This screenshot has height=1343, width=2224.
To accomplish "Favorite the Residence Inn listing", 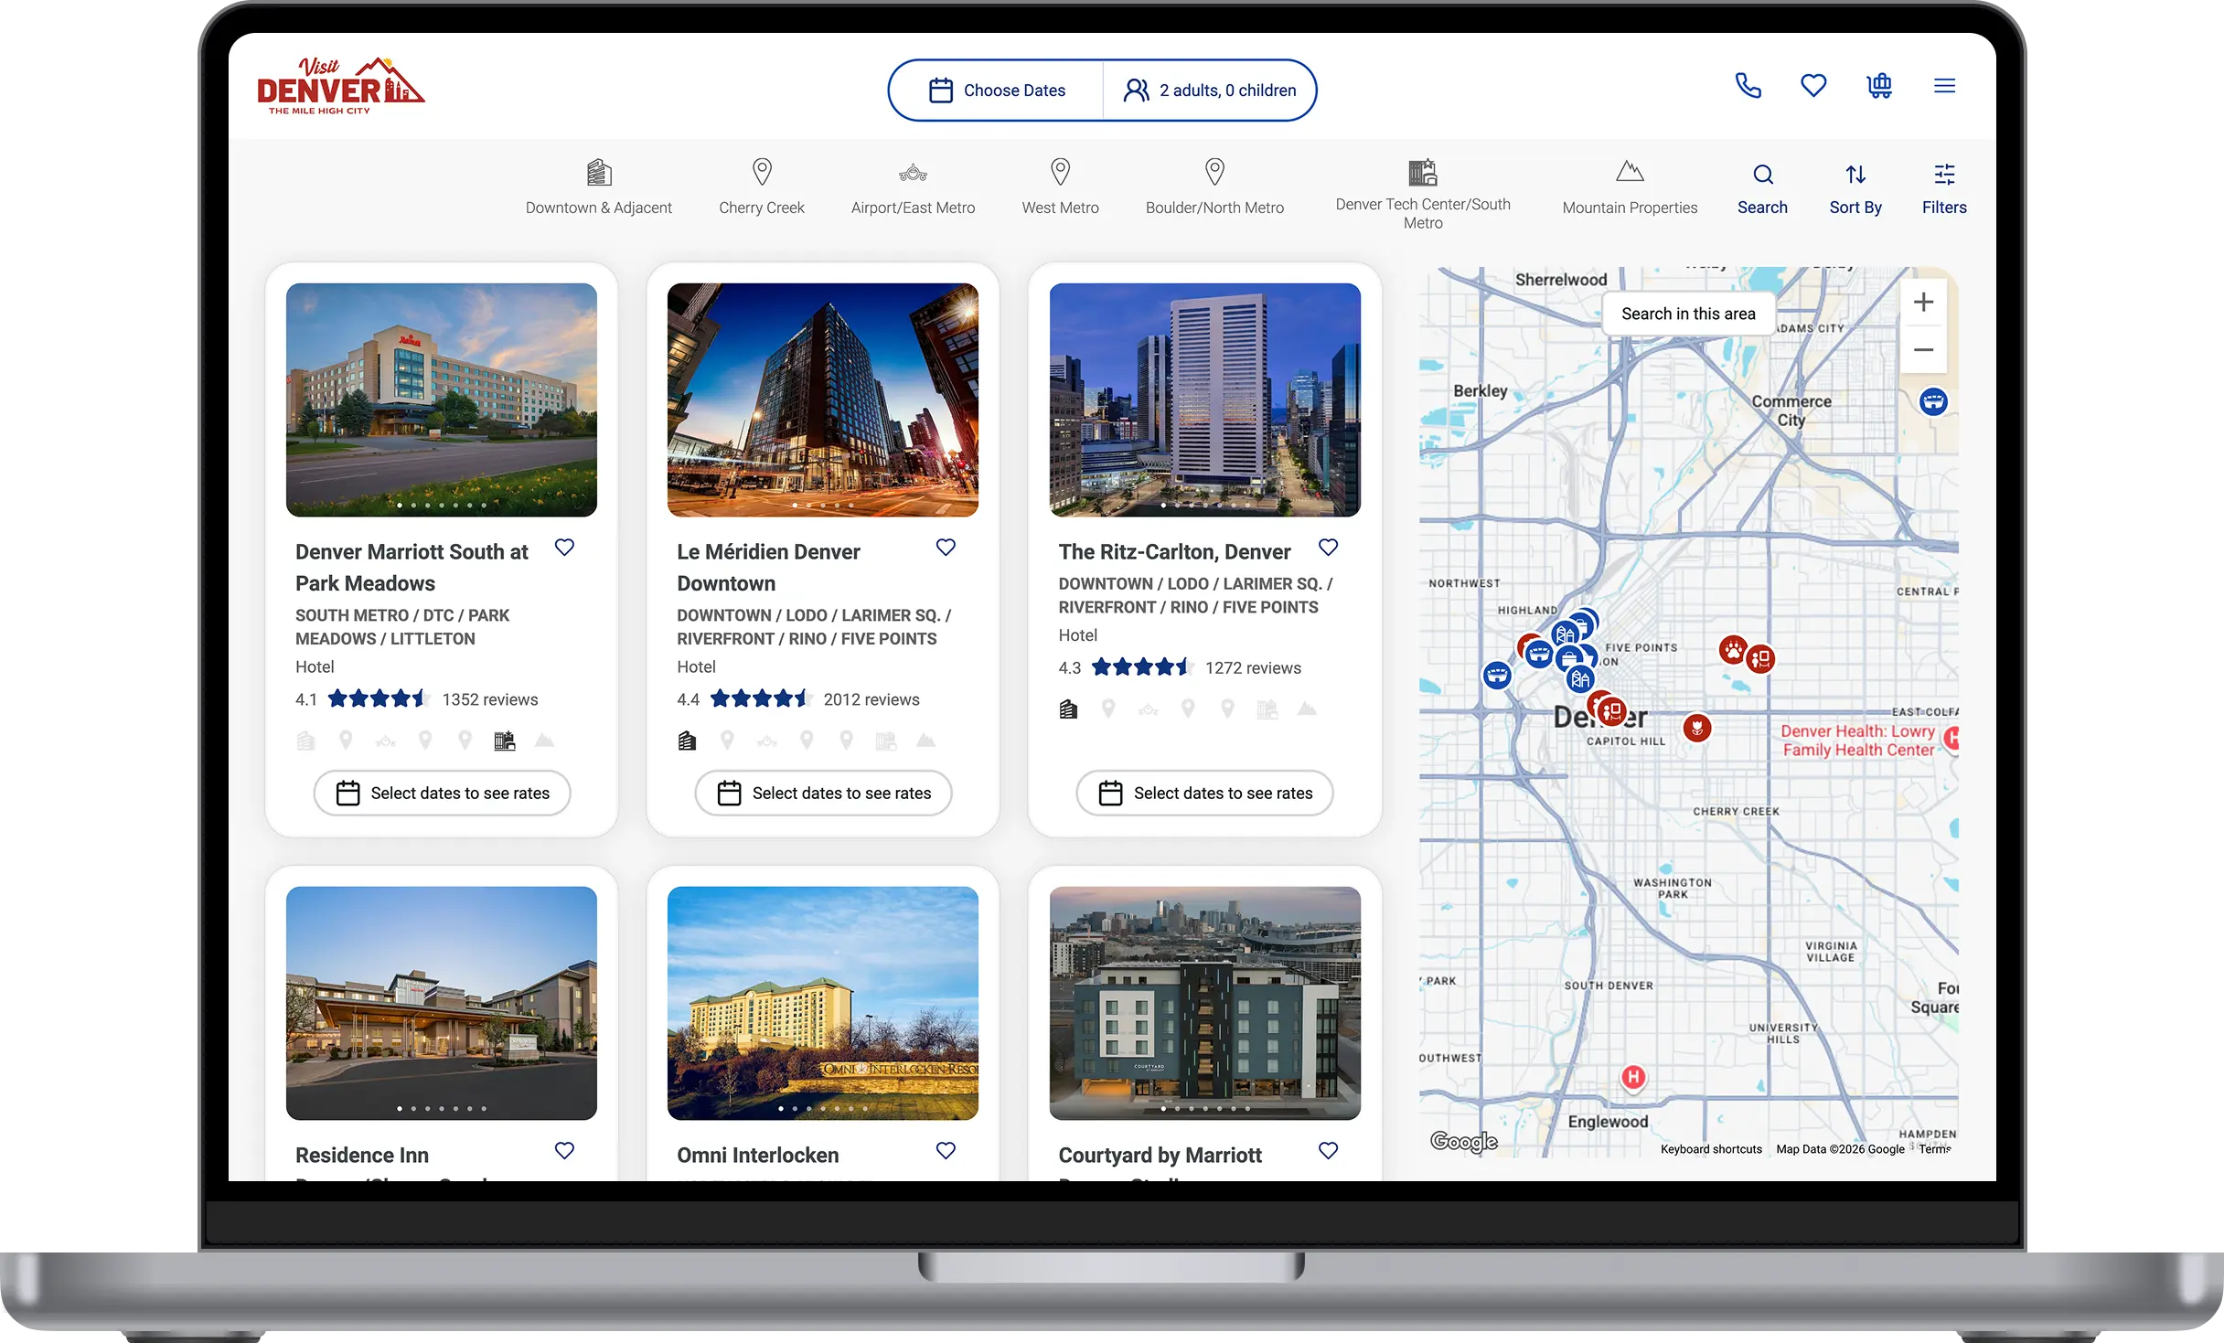I will (x=564, y=1151).
